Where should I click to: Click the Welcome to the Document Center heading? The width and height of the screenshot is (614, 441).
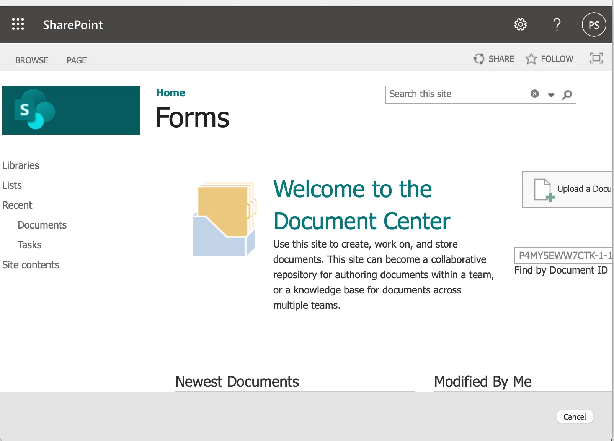[x=362, y=205]
